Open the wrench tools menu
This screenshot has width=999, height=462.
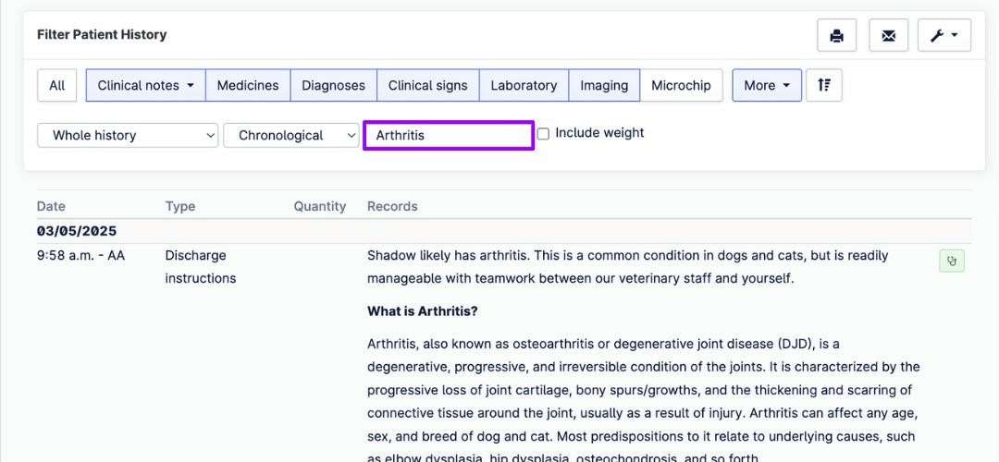944,35
